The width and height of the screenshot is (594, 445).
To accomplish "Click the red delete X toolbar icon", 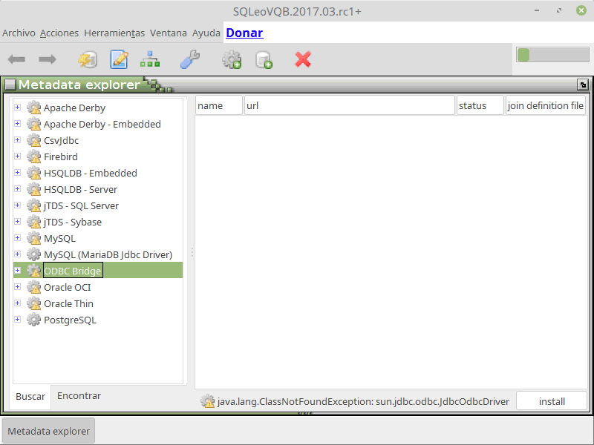I will (x=303, y=59).
